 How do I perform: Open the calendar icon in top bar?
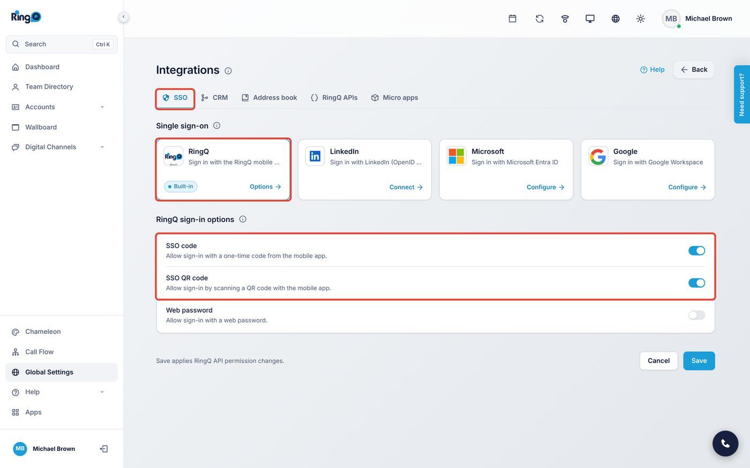[513, 19]
